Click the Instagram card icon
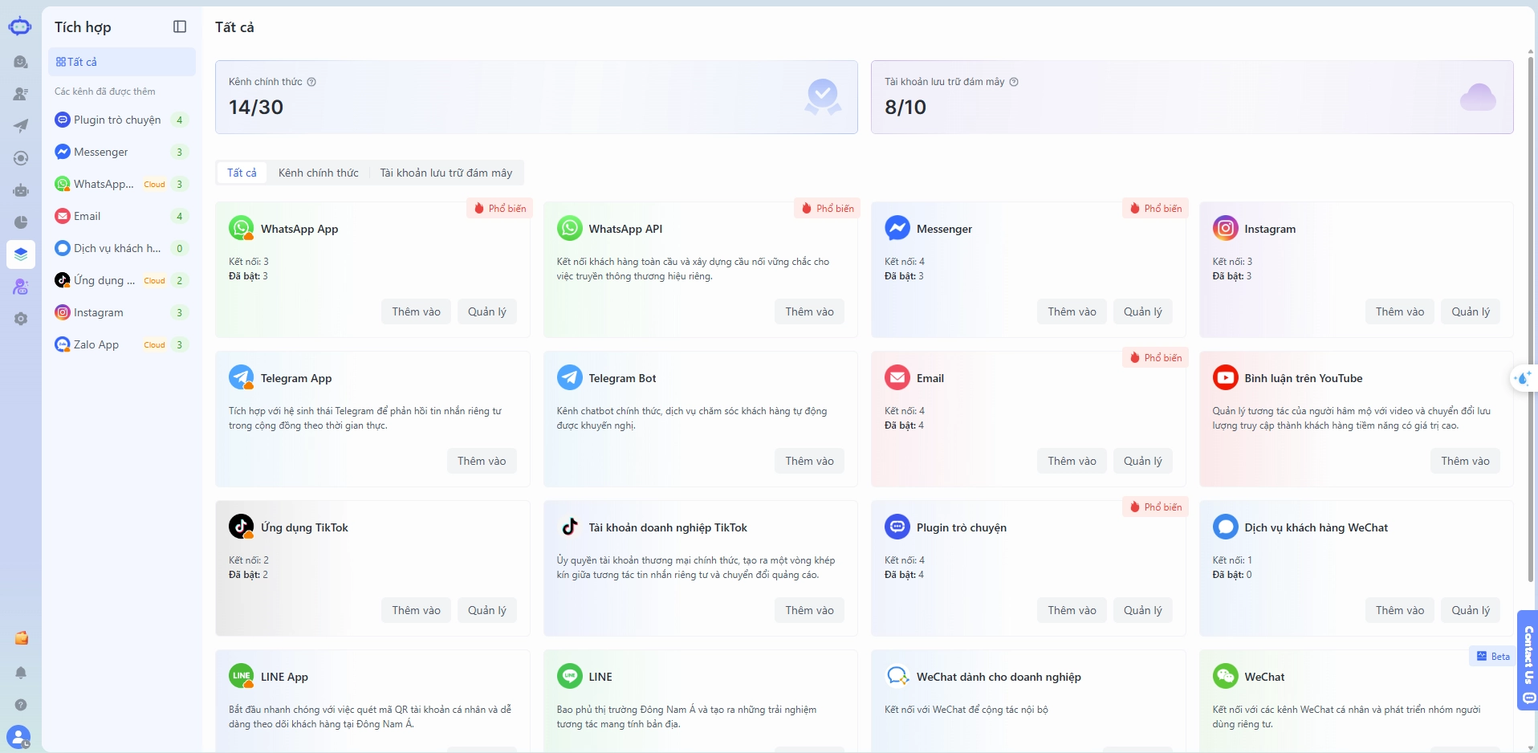The image size is (1538, 753). 1226,229
